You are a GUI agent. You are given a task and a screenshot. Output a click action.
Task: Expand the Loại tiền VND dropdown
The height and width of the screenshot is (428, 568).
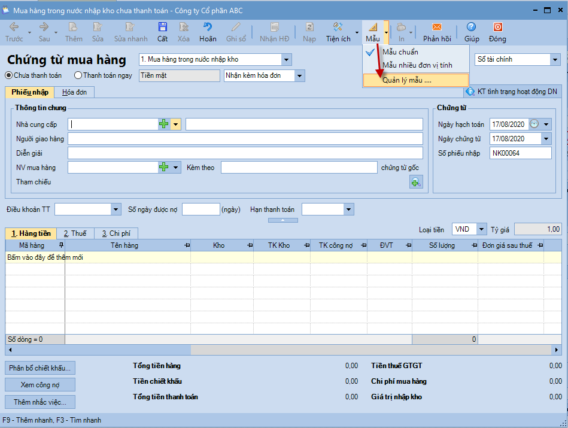481,229
